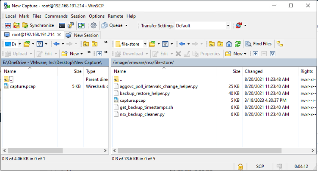318x171 pixels.
Task: Sort remote files by Name column
Action: (x=164, y=71)
